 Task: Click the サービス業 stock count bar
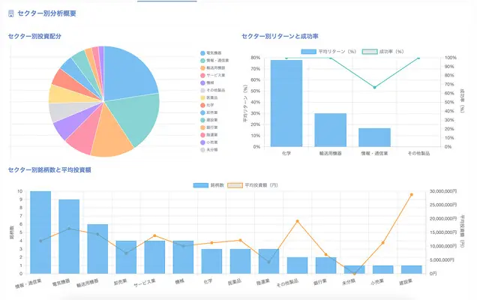(x=154, y=257)
